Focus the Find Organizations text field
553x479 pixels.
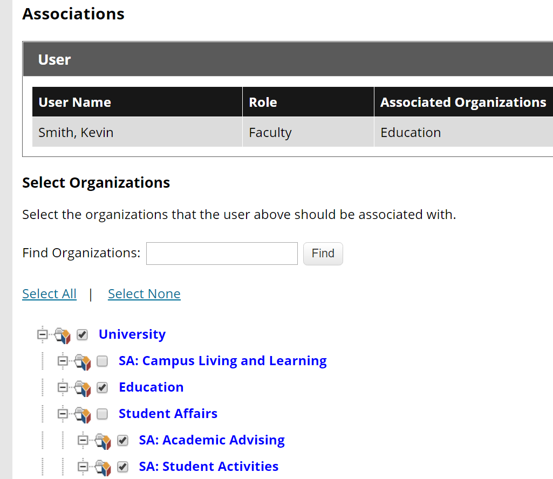222,254
